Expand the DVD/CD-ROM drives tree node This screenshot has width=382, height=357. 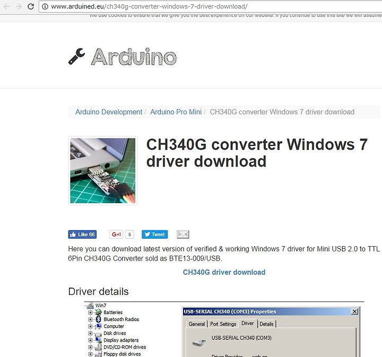coord(90,347)
